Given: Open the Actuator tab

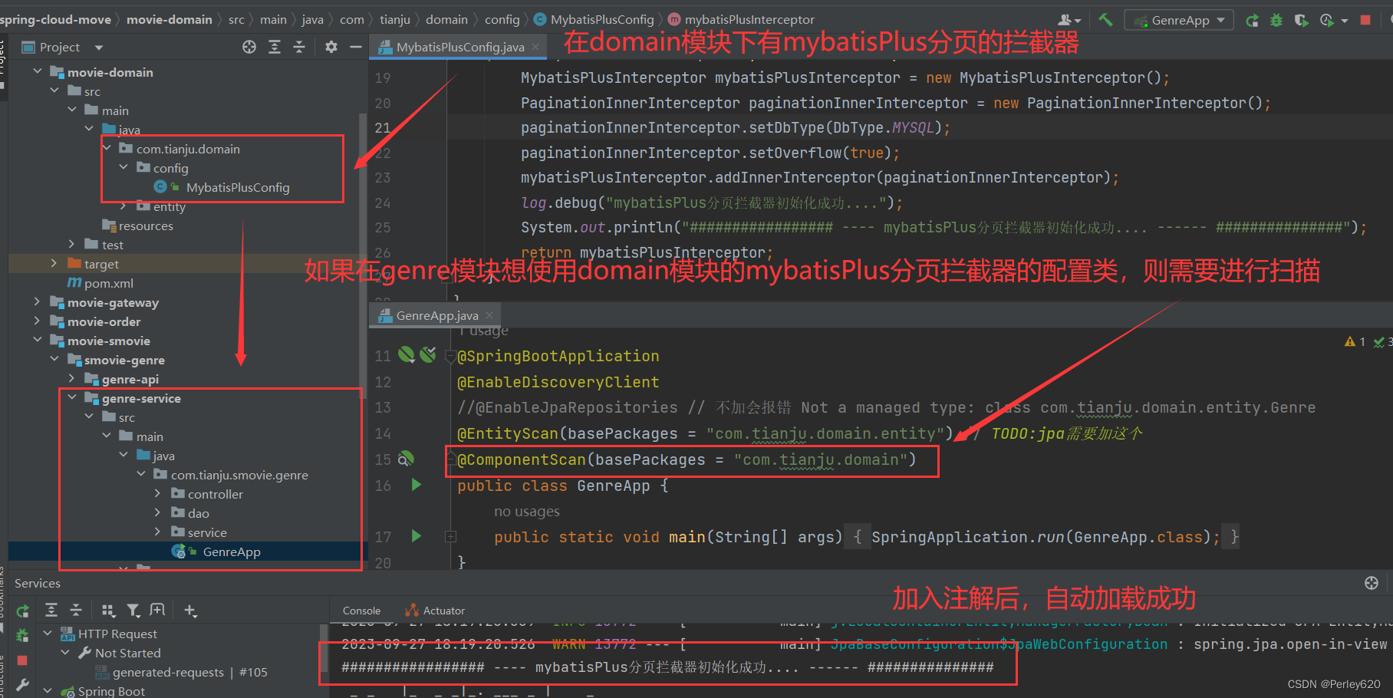Looking at the screenshot, I should 435,611.
